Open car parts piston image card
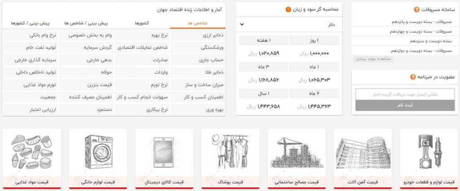This screenshot has height=191, width=460. pyautogui.click(x=430, y=152)
